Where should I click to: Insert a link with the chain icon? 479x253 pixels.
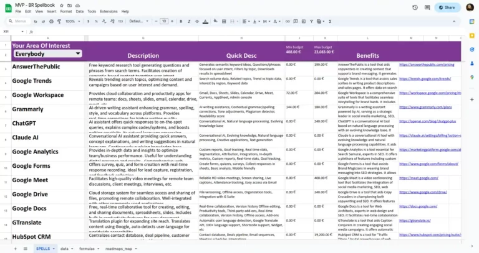click(x=288, y=21)
